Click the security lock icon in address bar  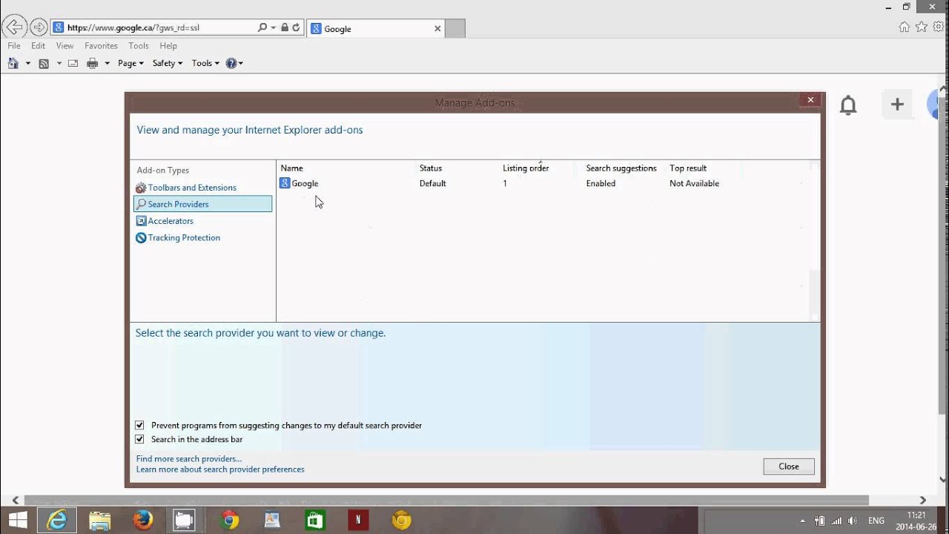point(285,27)
